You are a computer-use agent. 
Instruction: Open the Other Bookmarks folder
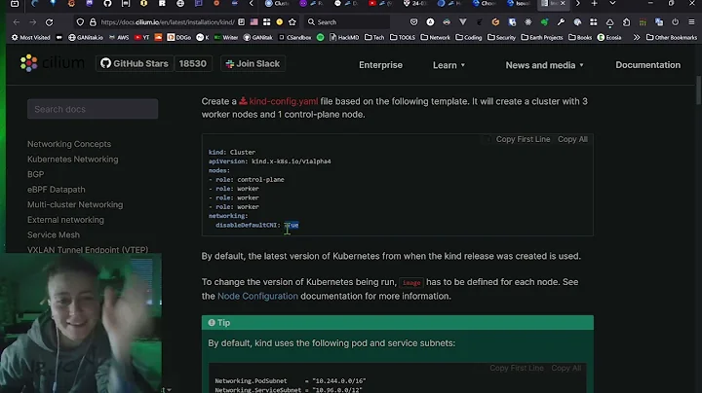coord(672,38)
